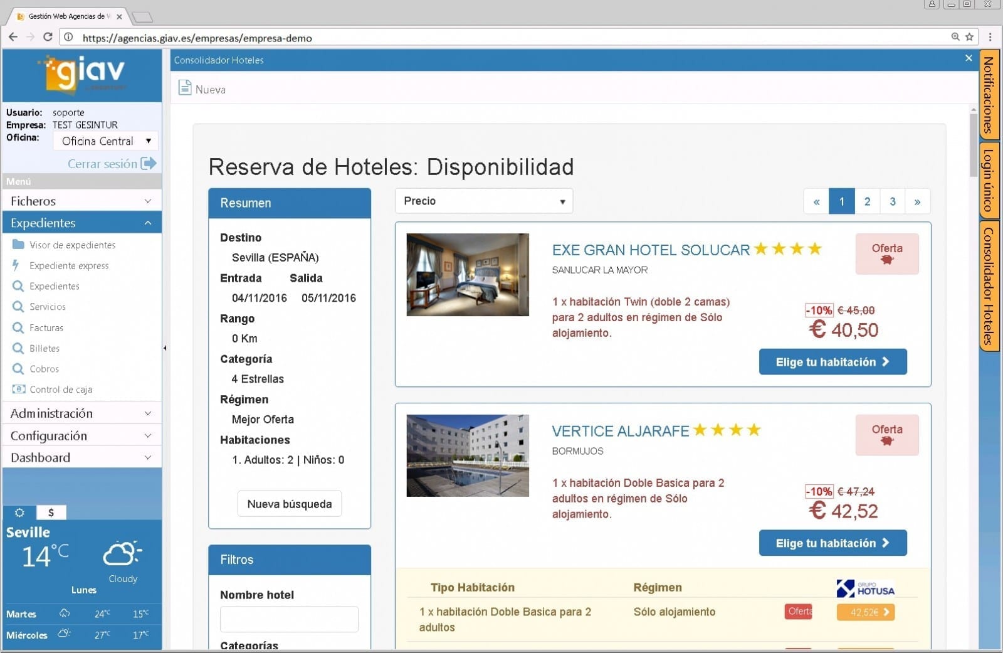This screenshot has width=1003, height=653.
Task: Open the Consolidador Hoteles side tab
Action: (989, 286)
